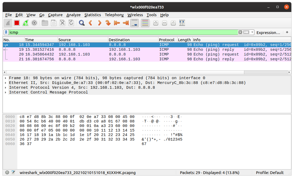
Task: Open the Statistics menu
Action: (x=93, y=15)
